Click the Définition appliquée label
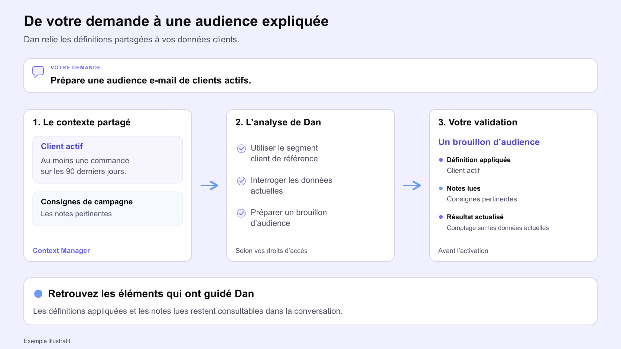621x349 pixels. click(x=479, y=160)
